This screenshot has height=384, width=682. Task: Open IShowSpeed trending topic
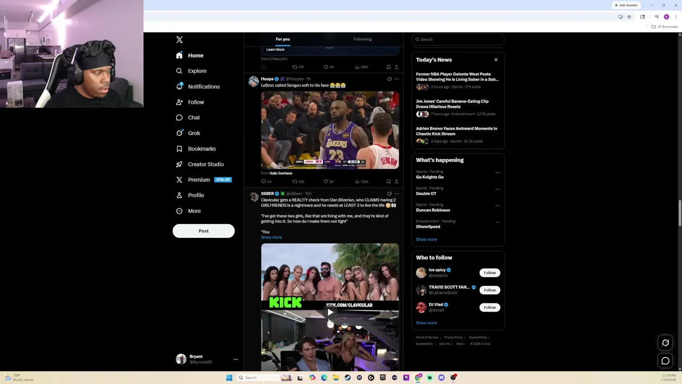click(x=428, y=227)
